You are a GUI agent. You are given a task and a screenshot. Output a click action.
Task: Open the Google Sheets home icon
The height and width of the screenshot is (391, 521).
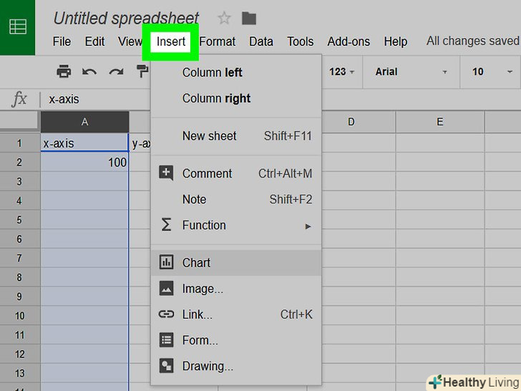click(x=17, y=27)
